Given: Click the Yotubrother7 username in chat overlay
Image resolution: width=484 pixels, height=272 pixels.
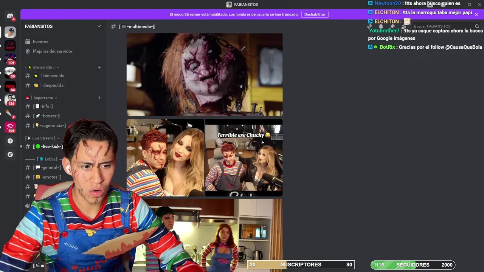Looking at the screenshot, I should [384, 31].
